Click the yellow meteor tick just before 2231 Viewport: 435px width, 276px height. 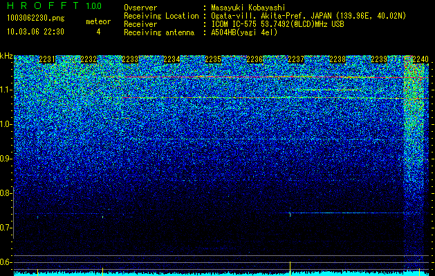tap(38, 272)
